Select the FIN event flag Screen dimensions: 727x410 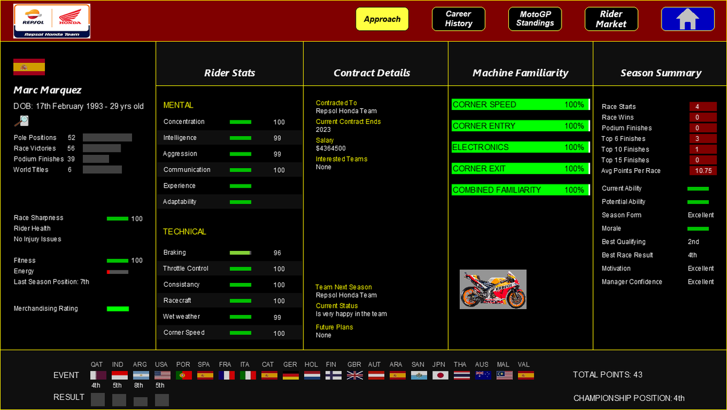coord(333,375)
